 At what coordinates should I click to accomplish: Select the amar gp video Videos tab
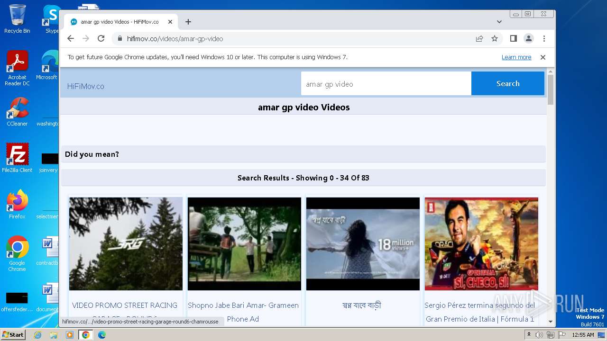click(121, 22)
